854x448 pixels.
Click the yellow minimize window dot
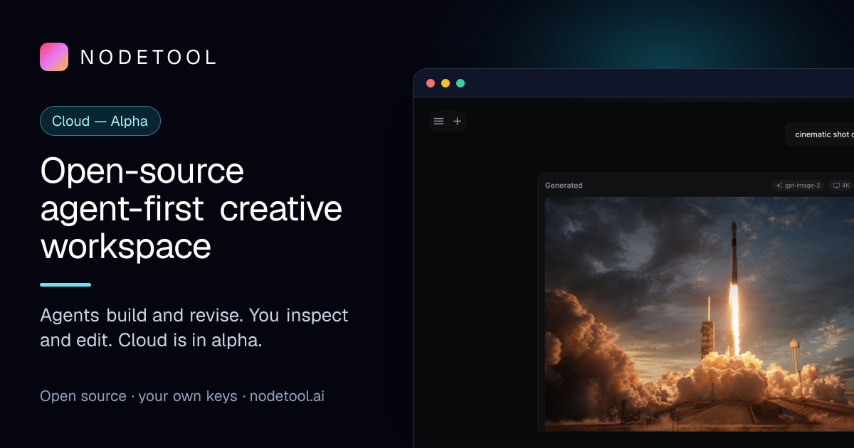pyautogui.click(x=446, y=83)
